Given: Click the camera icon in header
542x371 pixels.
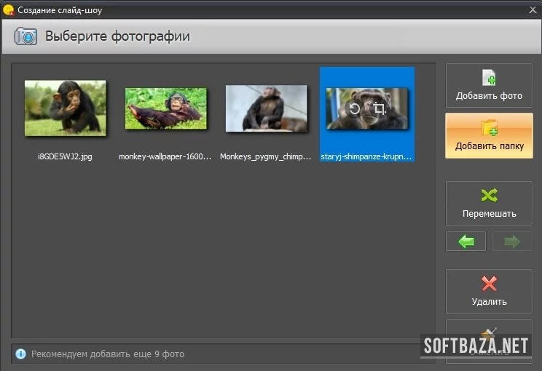Looking at the screenshot, I should click(25, 36).
